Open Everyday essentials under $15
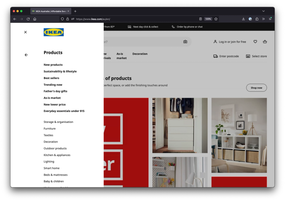 pos(64,111)
